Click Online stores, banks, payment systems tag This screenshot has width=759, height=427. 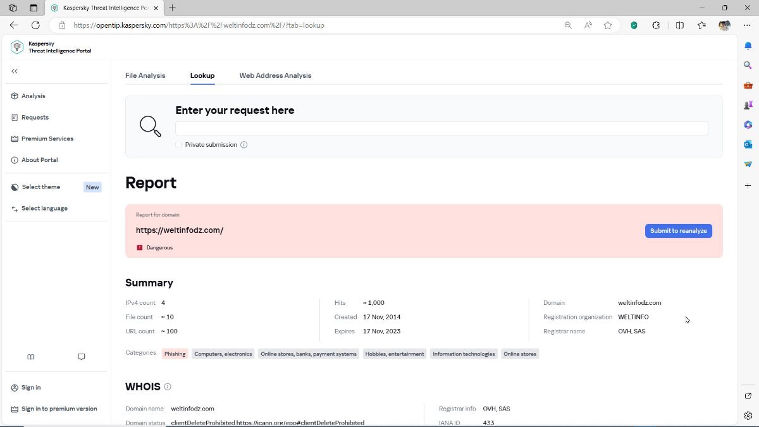[x=309, y=354]
